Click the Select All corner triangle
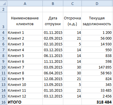Screen dimensions: 113x105 coord(3,3)
